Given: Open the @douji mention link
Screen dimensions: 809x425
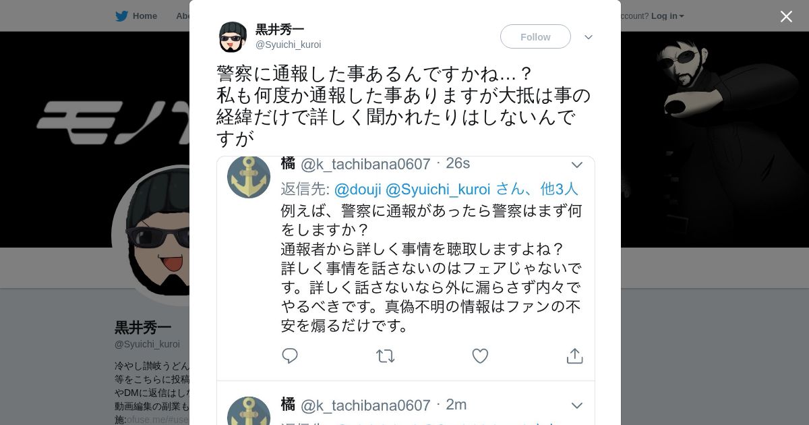Looking at the screenshot, I should tap(357, 189).
